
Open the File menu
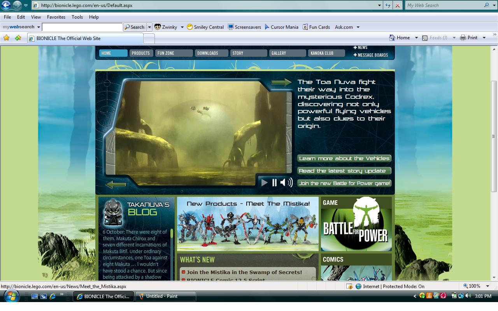(x=7, y=17)
